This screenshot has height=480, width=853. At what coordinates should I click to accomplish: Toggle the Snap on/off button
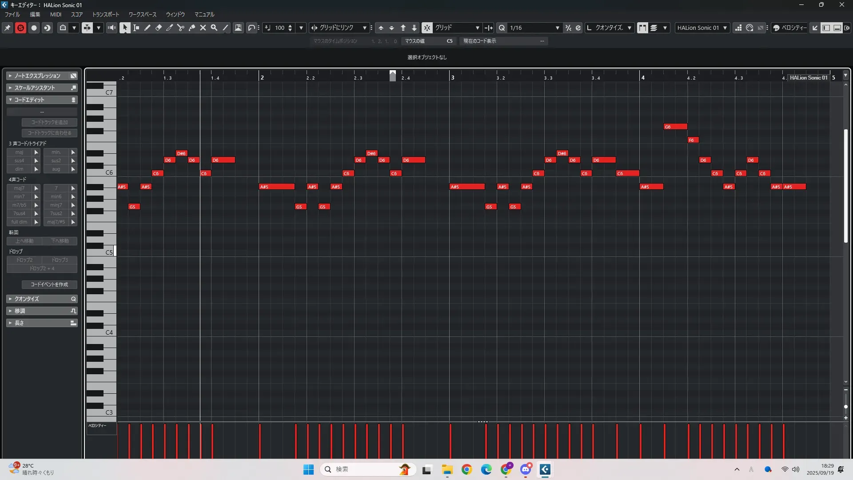[x=427, y=28]
